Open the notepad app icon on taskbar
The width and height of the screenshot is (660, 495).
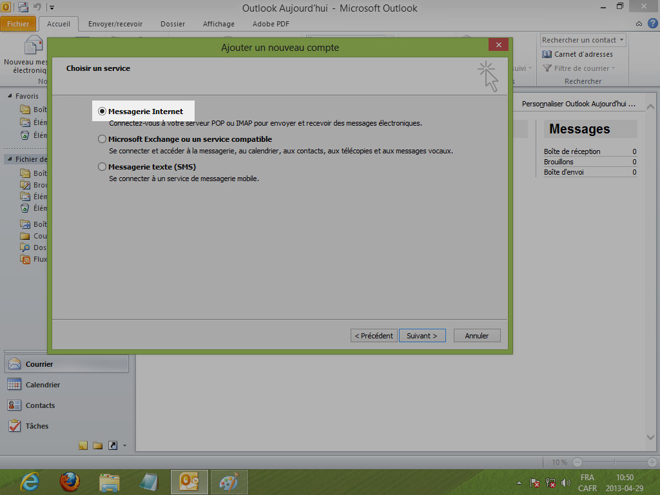click(149, 482)
